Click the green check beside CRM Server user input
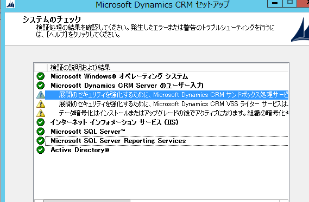The image size is (309, 202). click(41, 86)
